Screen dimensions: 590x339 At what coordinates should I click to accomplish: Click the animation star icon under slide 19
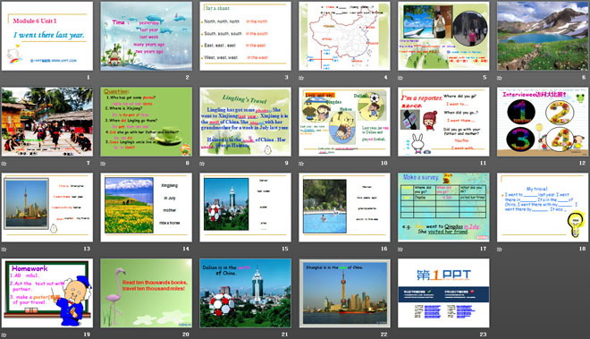[x=4, y=335]
